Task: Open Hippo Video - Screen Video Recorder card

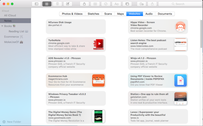Action: click(x=158, y=27)
